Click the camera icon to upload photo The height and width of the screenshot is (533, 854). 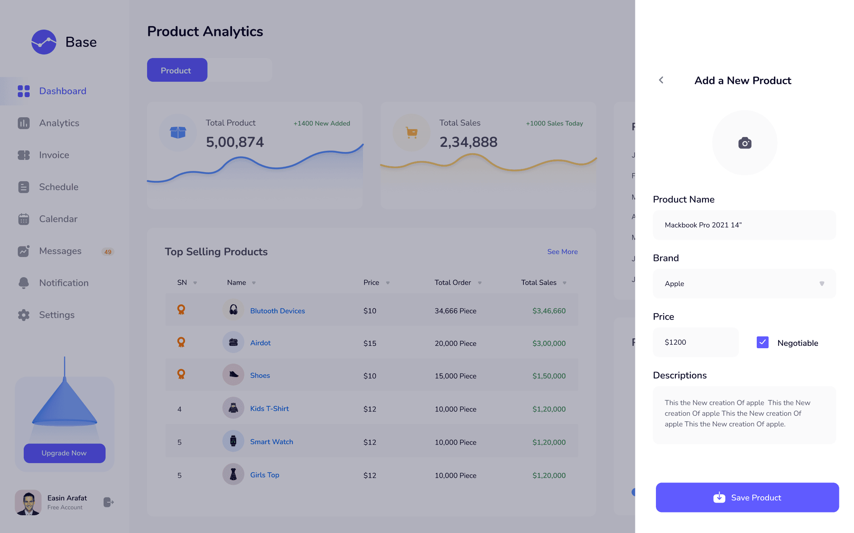[745, 143]
